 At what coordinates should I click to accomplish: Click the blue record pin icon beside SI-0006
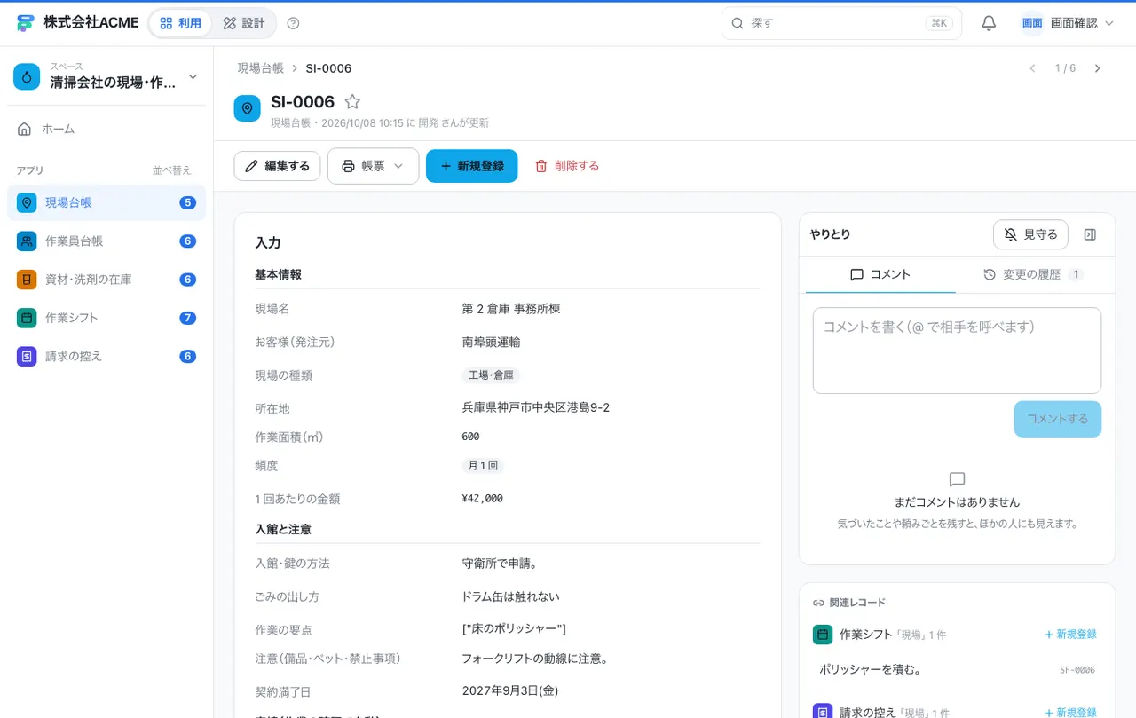click(247, 108)
